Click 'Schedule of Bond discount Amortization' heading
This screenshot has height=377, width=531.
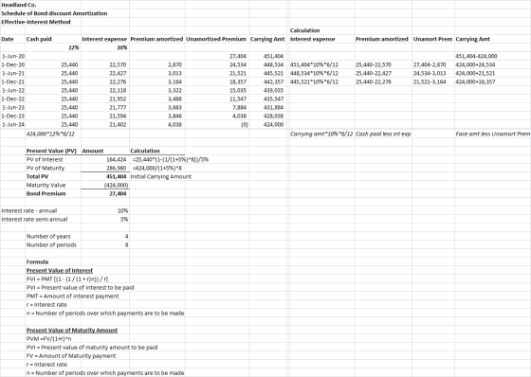click(54, 13)
